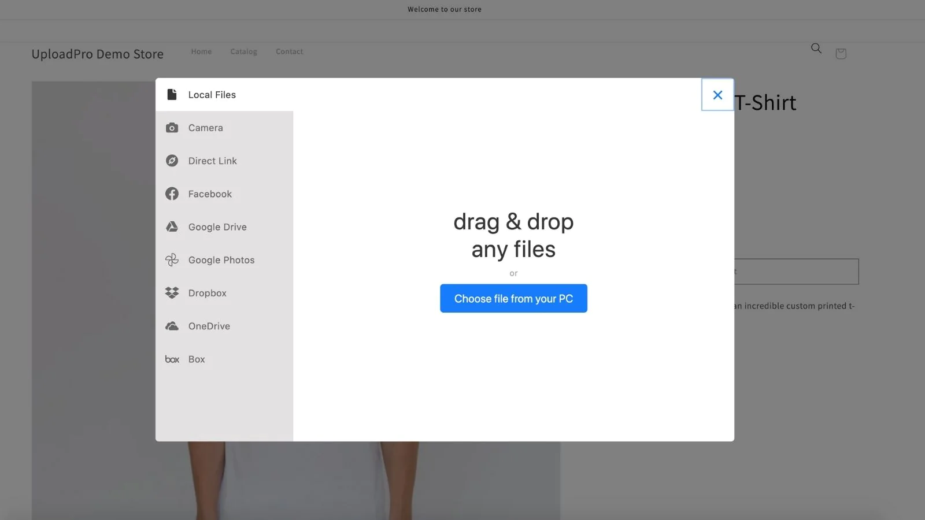Switch to the Google Photos source
925x520 pixels.
point(221,260)
